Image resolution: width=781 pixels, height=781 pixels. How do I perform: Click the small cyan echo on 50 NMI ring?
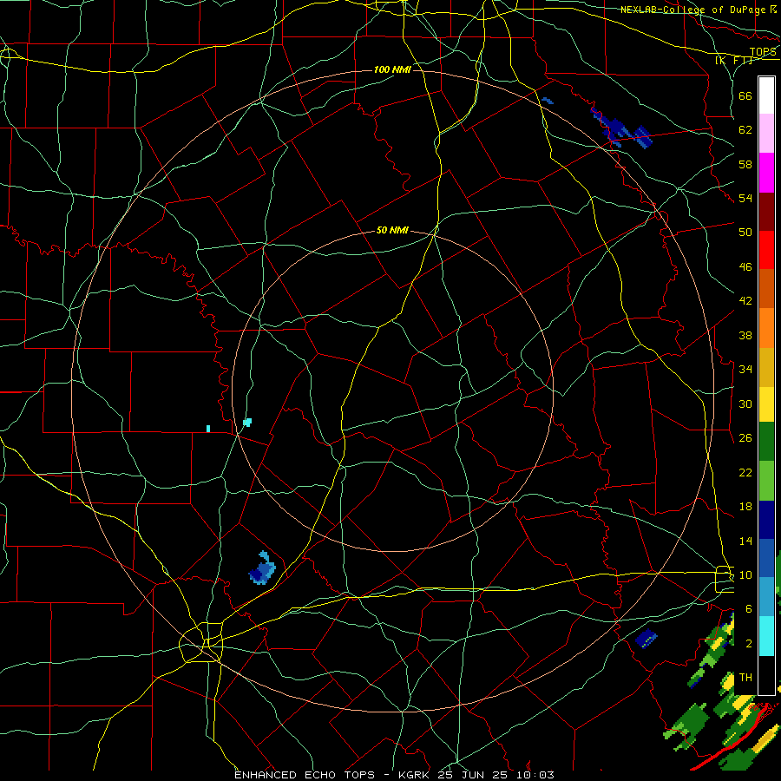coord(247,423)
